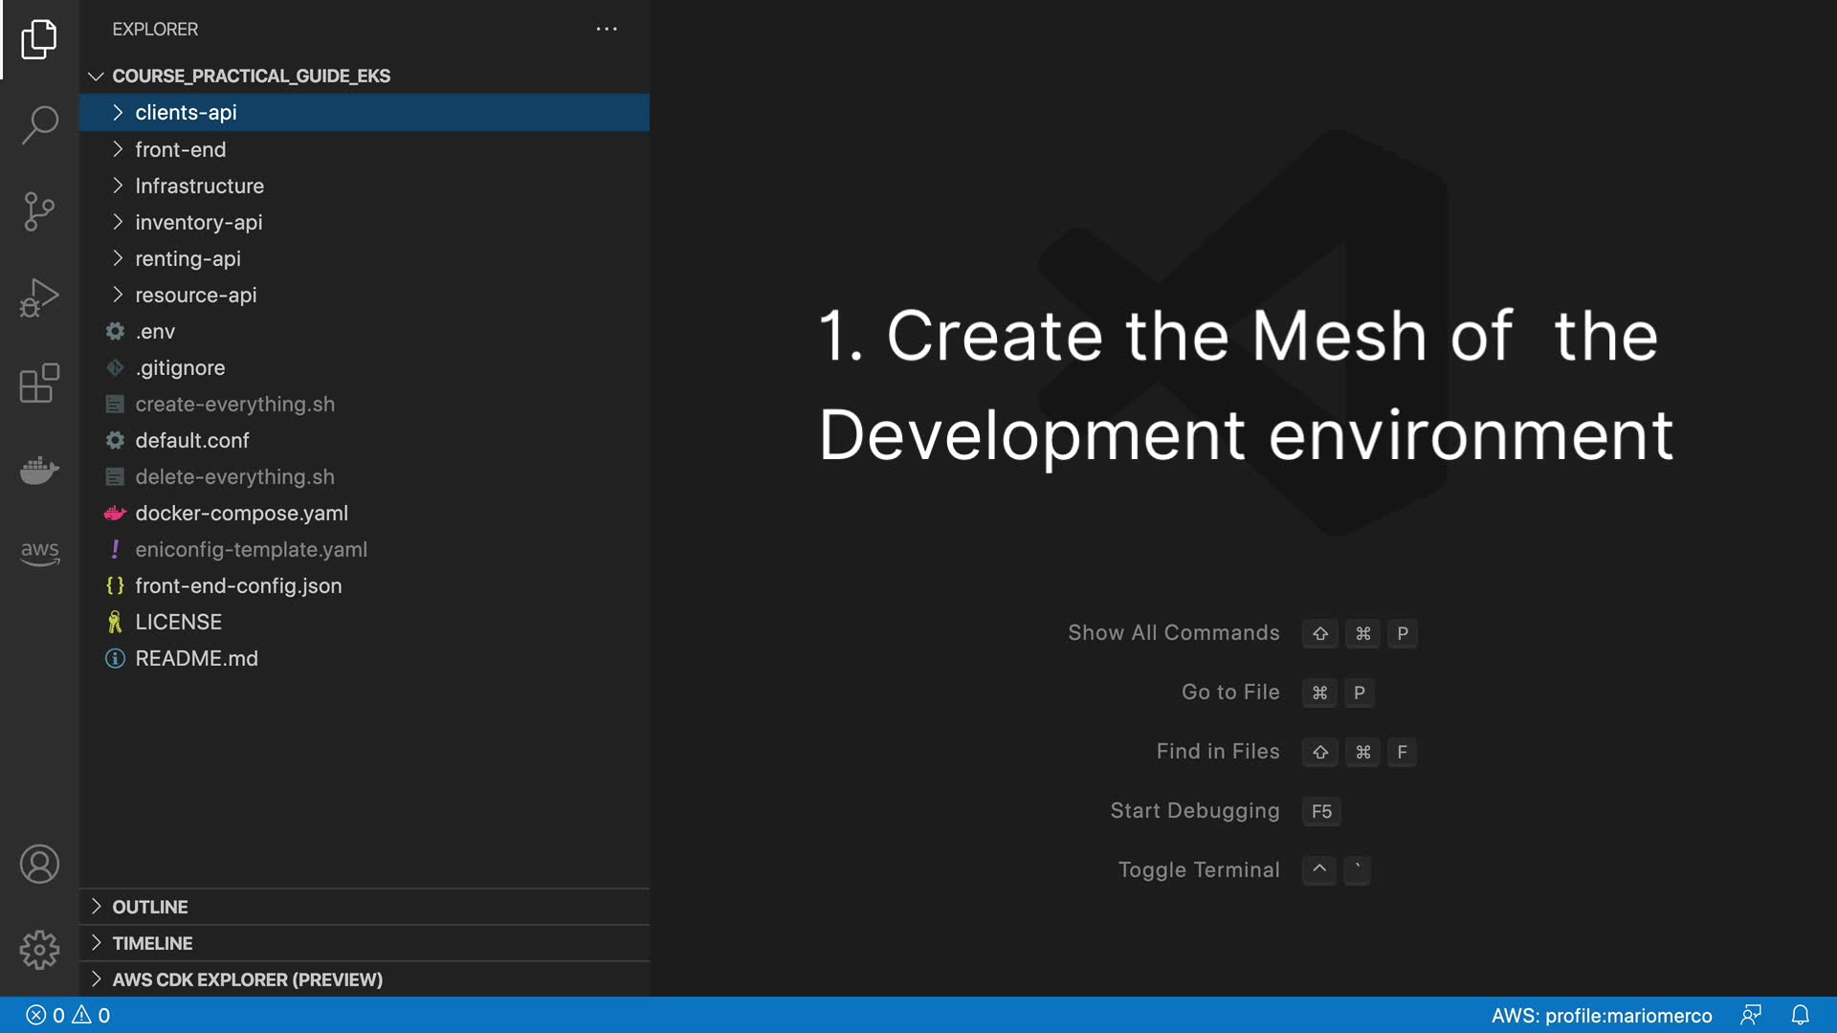Open the Manage gear menu

point(39,950)
